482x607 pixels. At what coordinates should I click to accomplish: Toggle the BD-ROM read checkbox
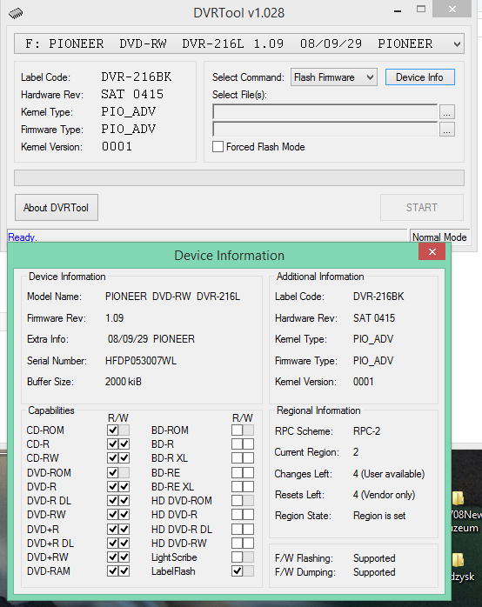237,430
